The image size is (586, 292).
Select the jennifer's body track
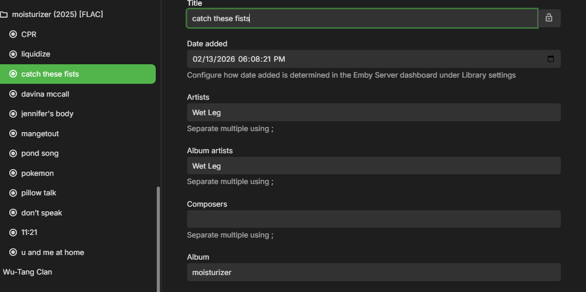47,114
